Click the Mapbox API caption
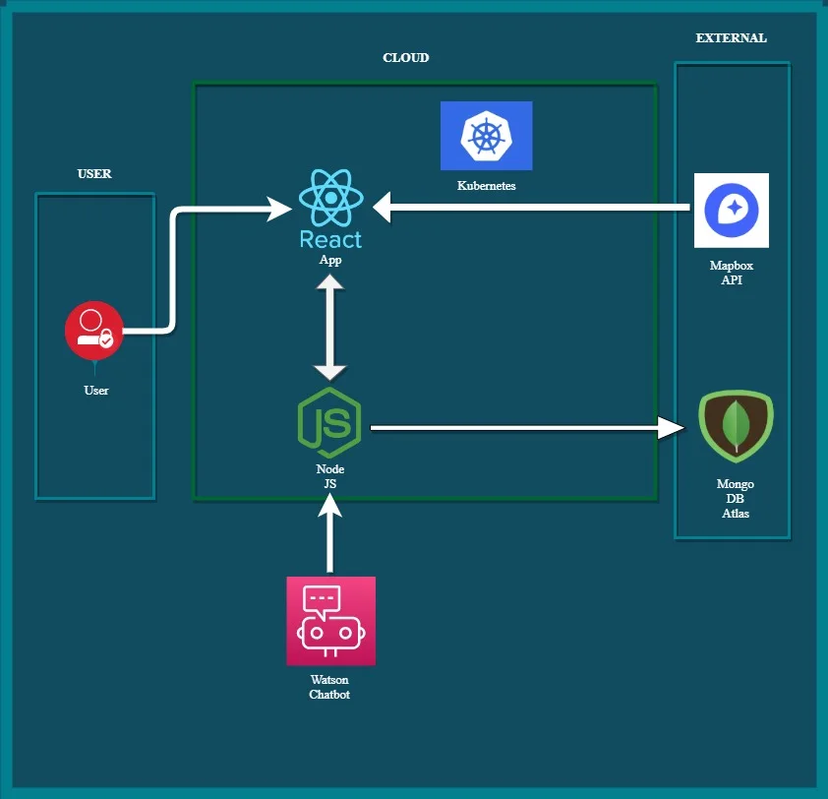Image resolution: width=828 pixels, height=799 pixels. point(732,273)
